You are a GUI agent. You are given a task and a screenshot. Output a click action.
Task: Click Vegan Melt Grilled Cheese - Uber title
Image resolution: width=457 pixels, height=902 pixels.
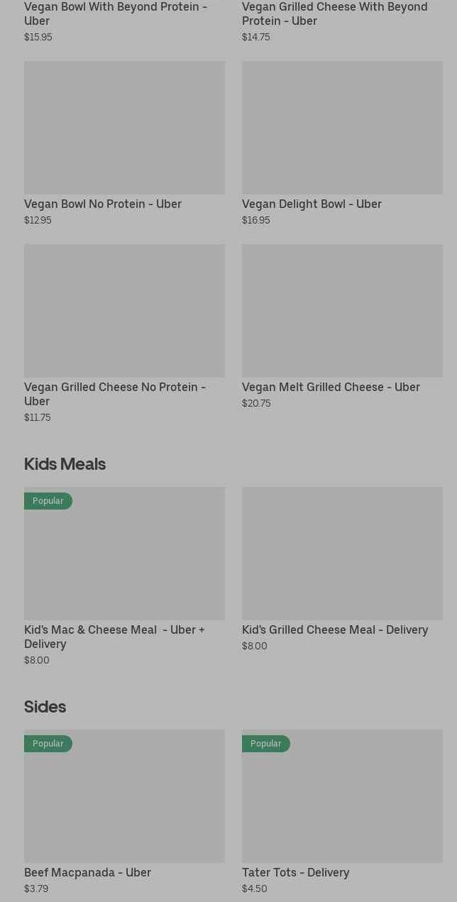[x=331, y=387]
